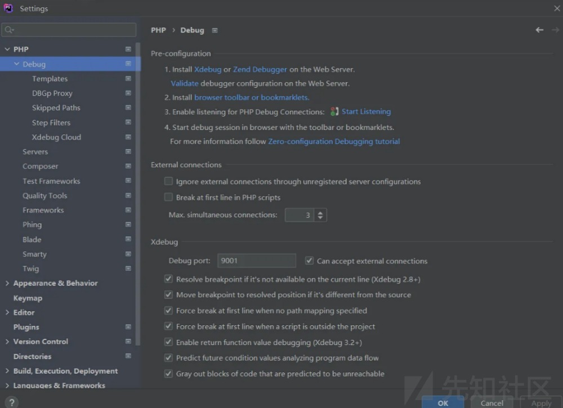Click project settings icon next to Plugins
The width and height of the screenshot is (563, 408).
tap(128, 327)
